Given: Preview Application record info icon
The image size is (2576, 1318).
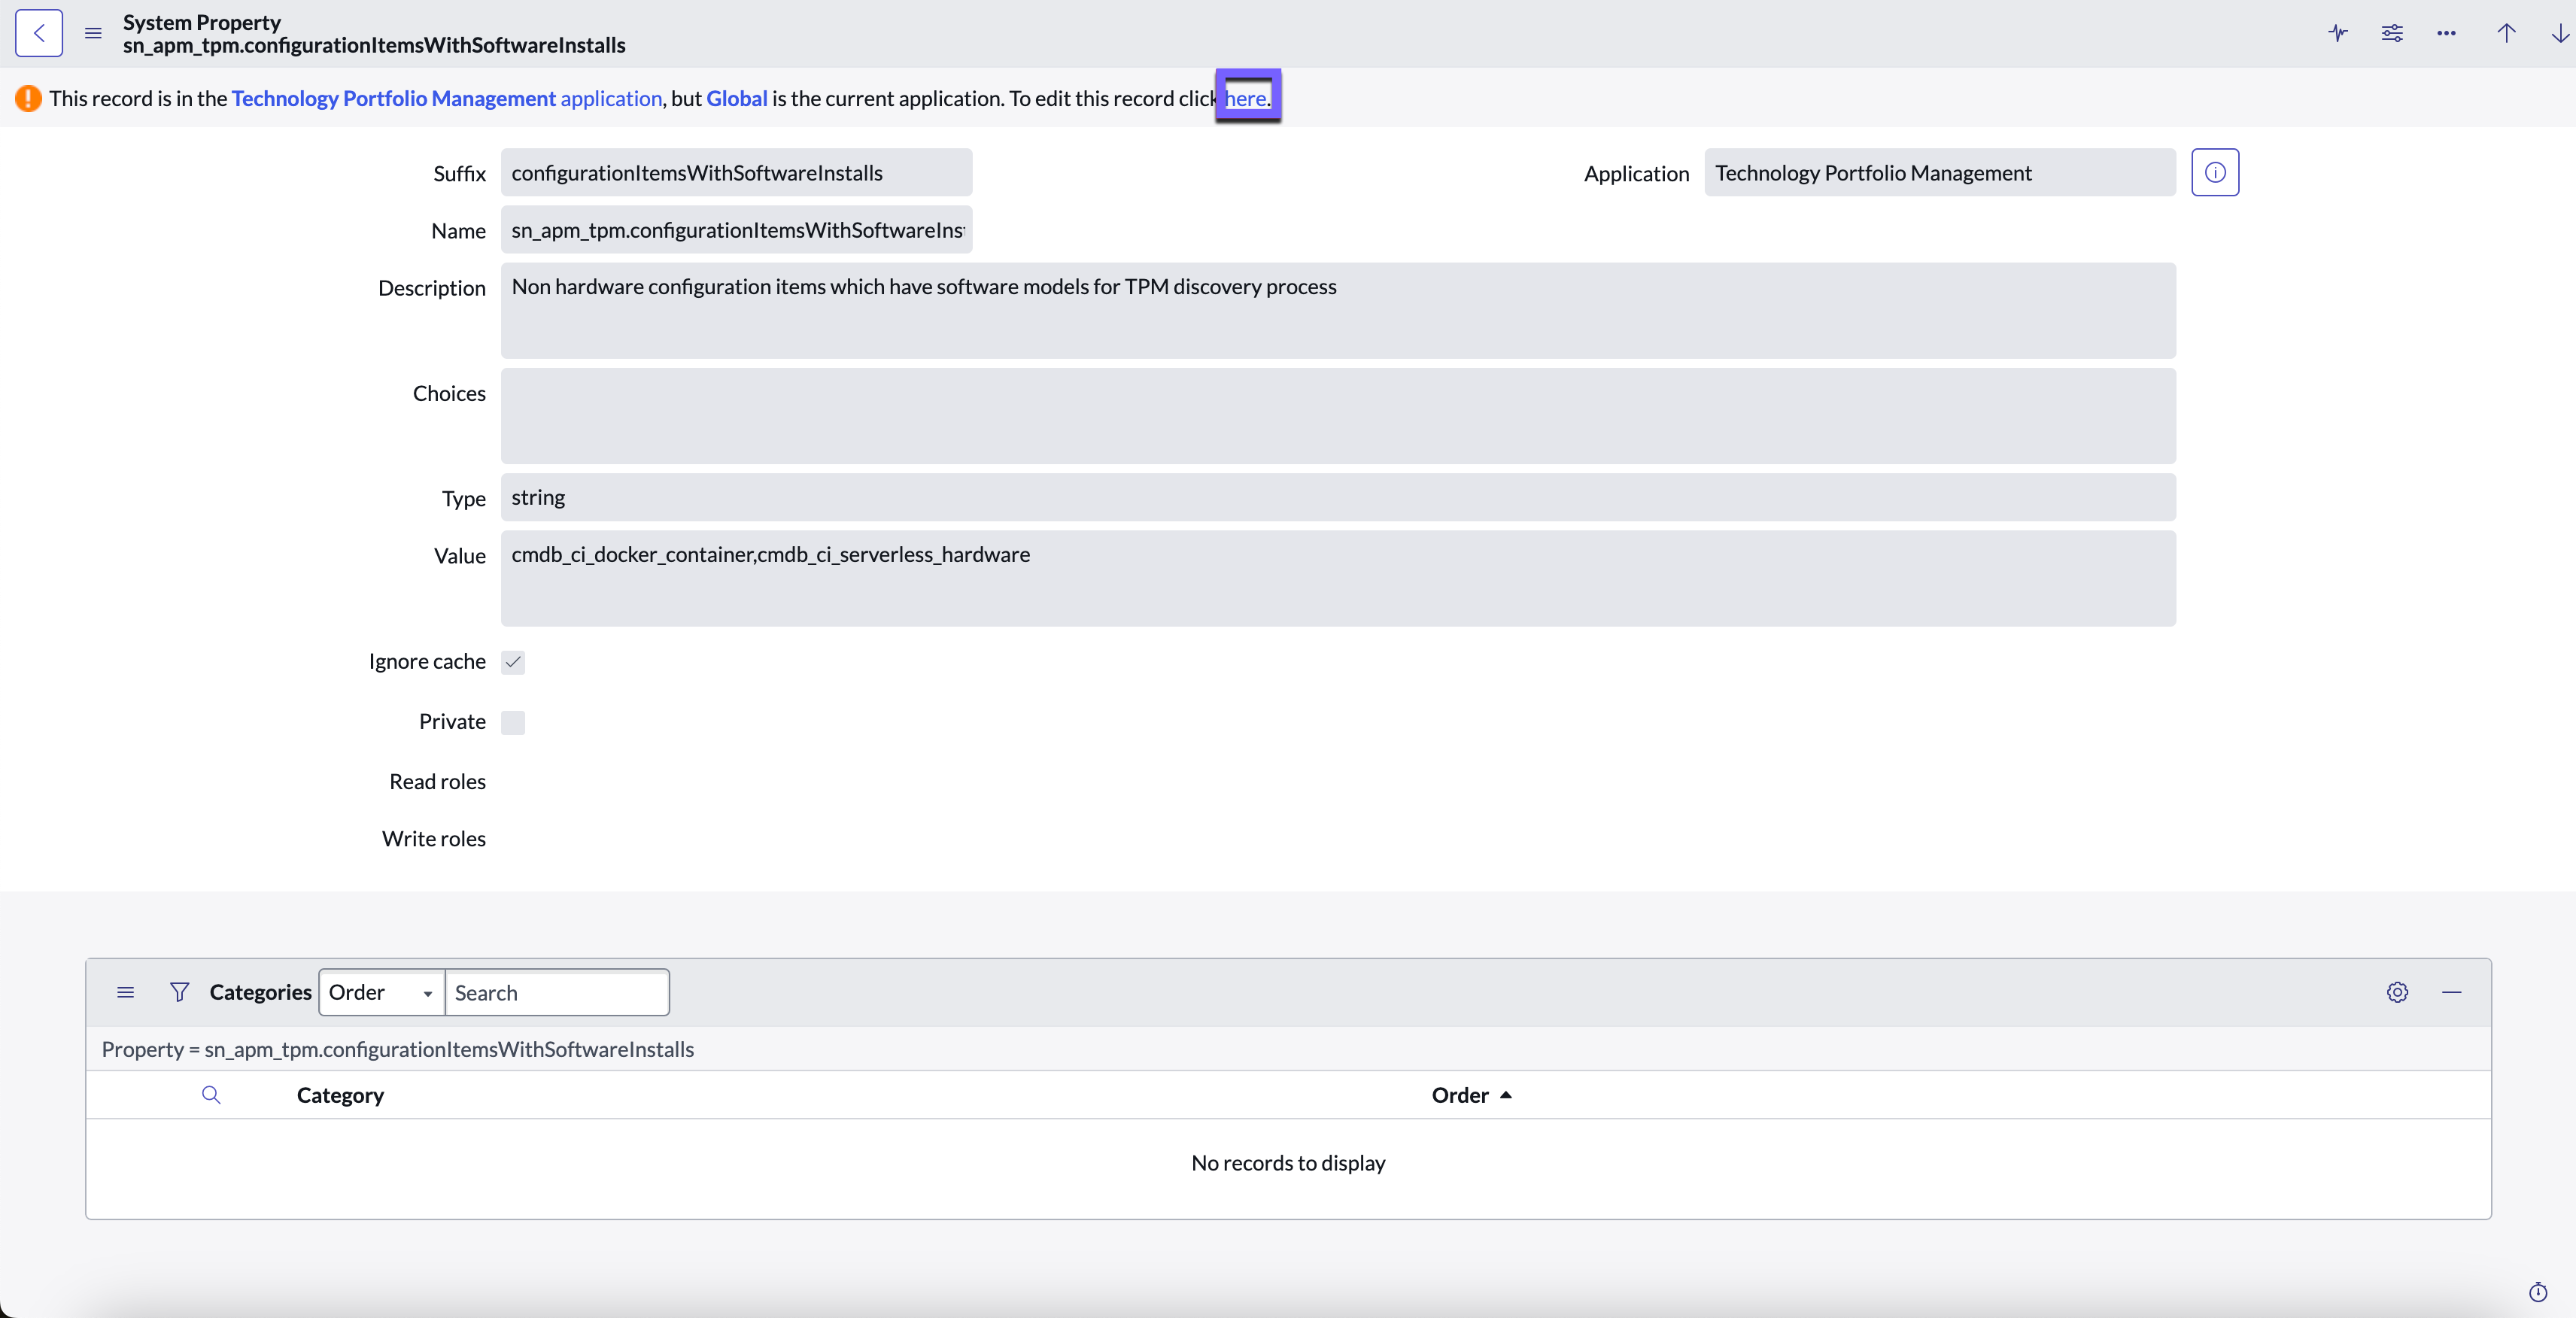Looking at the screenshot, I should coord(2215,173).
